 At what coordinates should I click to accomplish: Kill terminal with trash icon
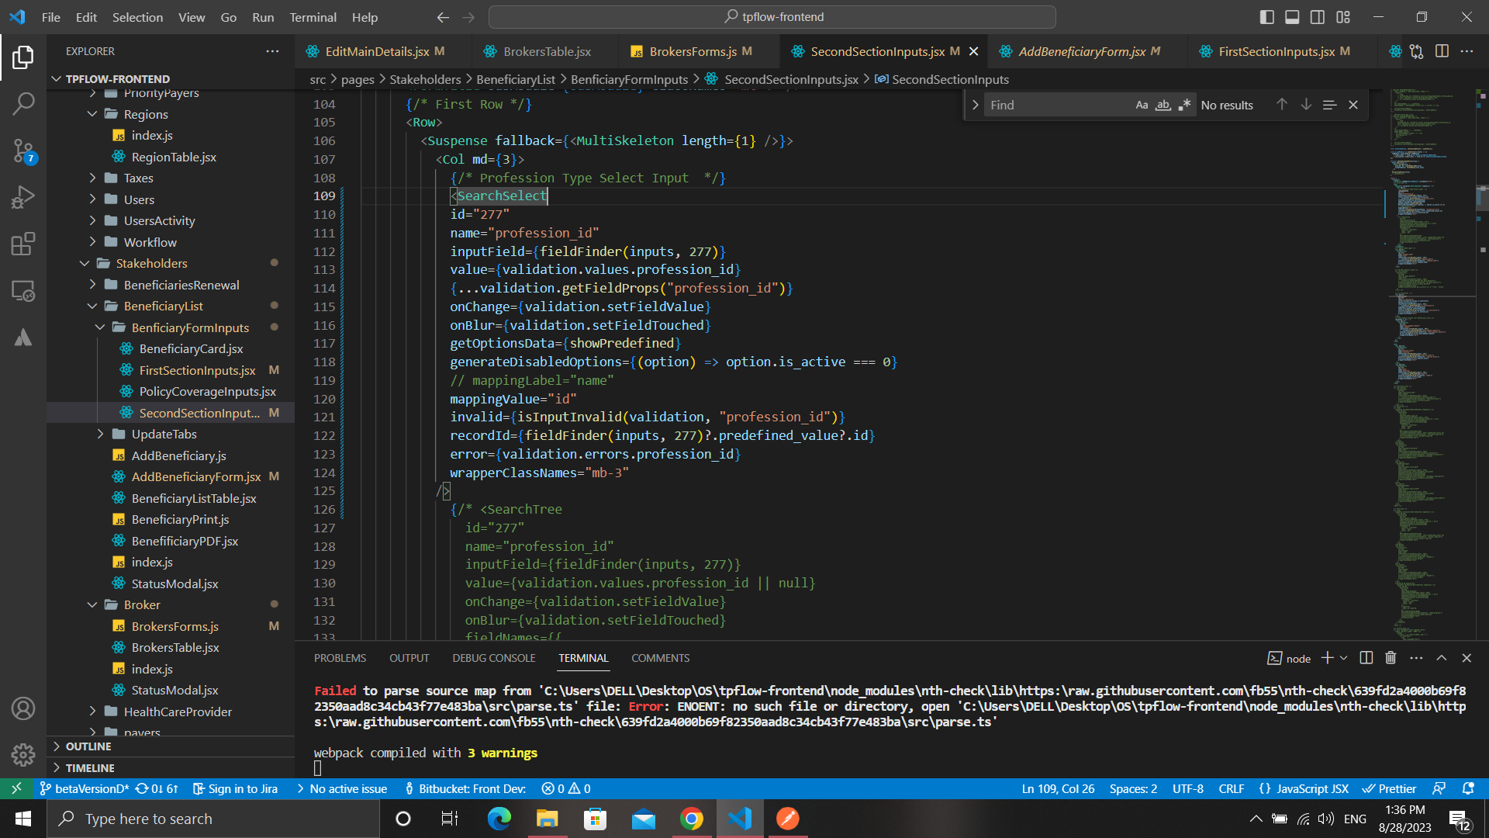pos(1391,658)
